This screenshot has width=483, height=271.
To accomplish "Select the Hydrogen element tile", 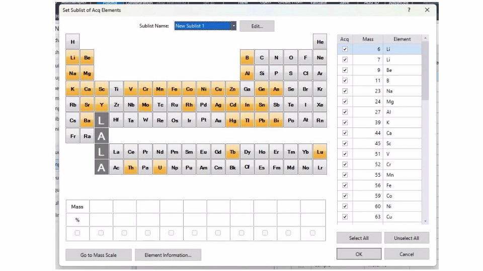I will tap(73, 42).
